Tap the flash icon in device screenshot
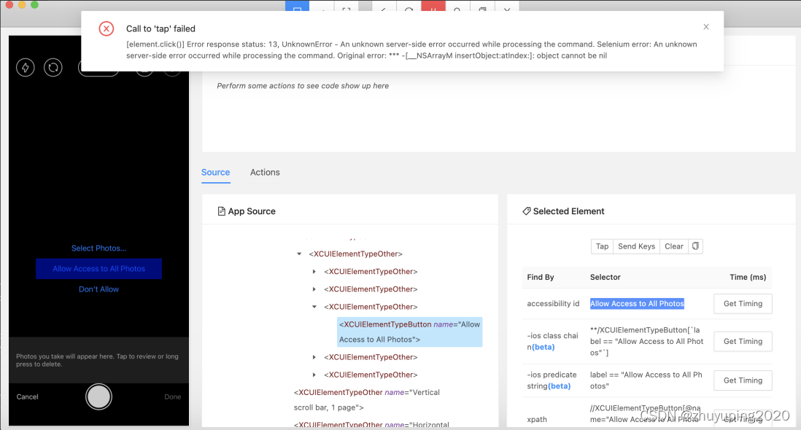801x430 pixels. (x=26, y=67)
